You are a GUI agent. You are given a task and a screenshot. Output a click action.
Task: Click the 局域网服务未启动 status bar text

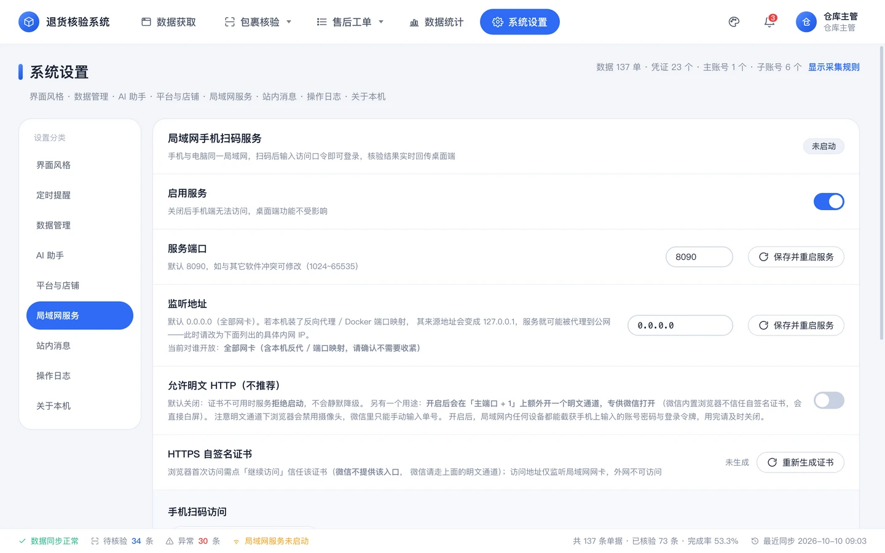pos(277,541)
